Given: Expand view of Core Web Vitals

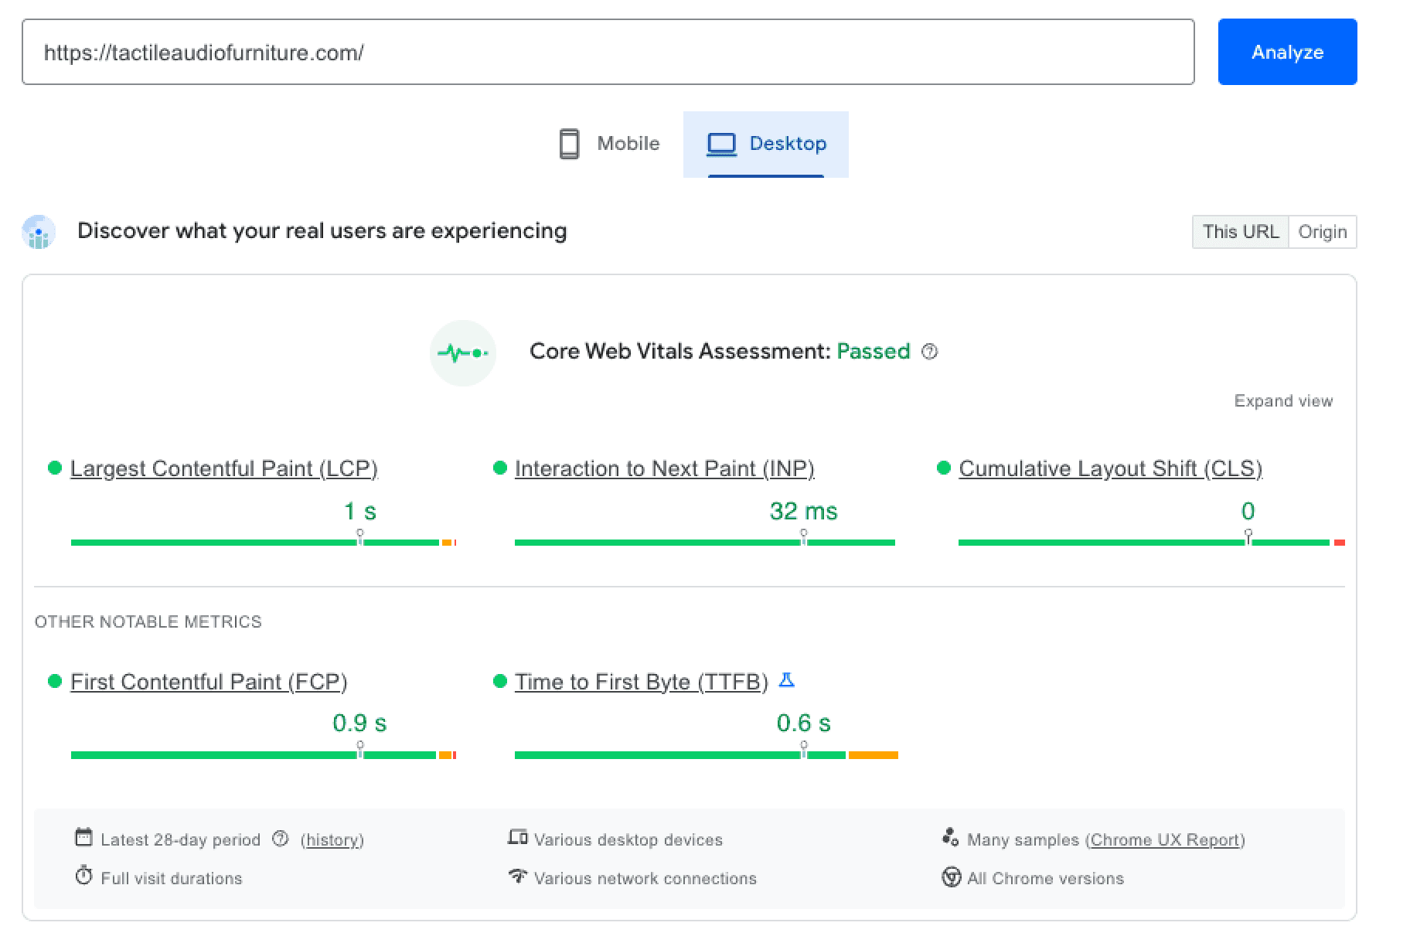Looking at the screenshot, I should point(1283,401).
